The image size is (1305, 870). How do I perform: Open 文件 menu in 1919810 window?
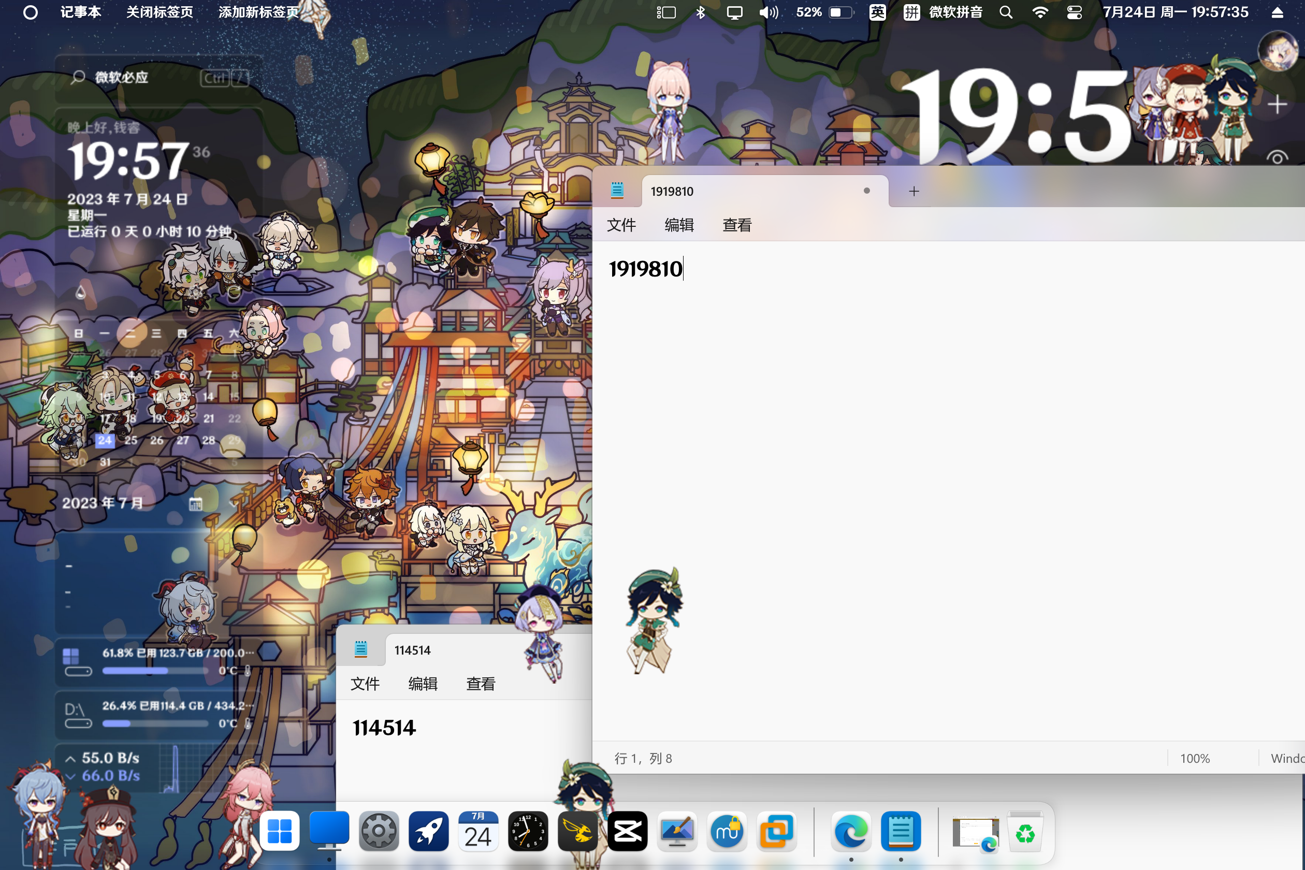click(x=621, y=225)
